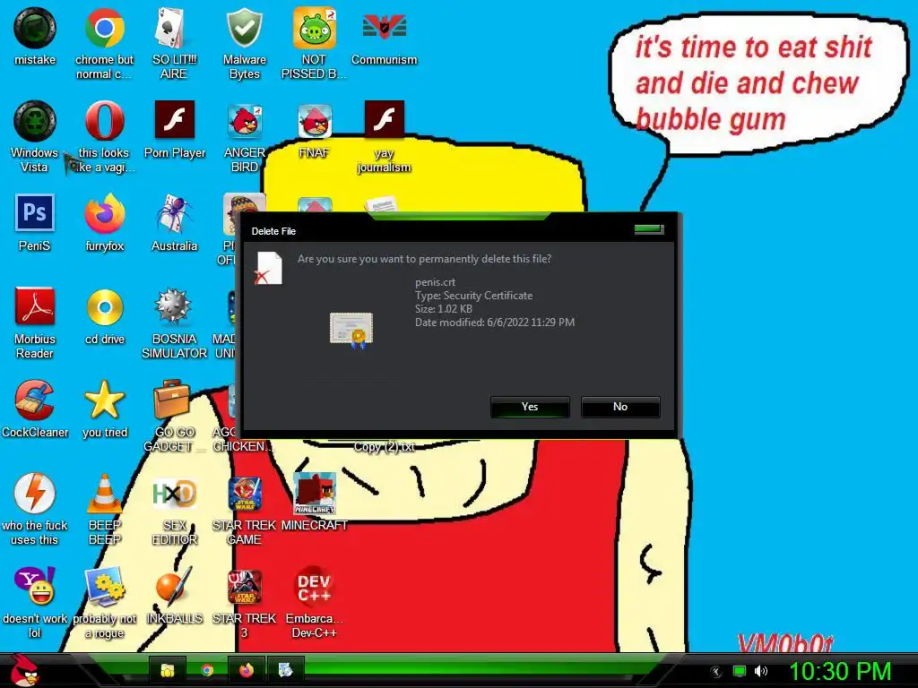
Task: Select the 'cd drive' disc icon
Action: coord(104,307)
